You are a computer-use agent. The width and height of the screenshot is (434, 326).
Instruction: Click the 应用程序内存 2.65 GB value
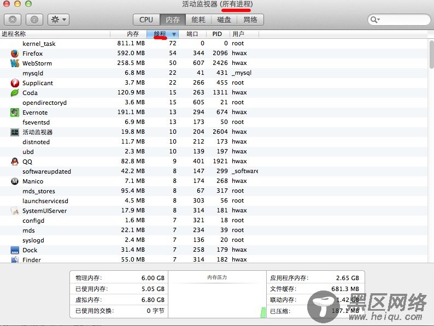pyautogui.click(x=348, y=278)
